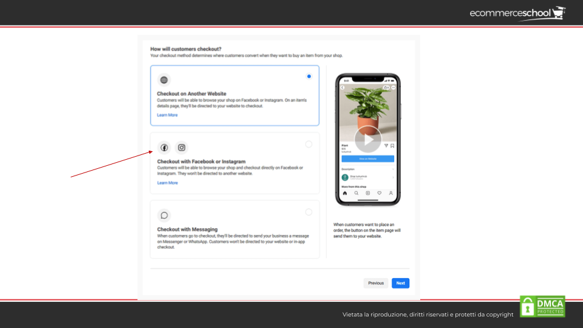Go back with the Previous button

(376, 283)
